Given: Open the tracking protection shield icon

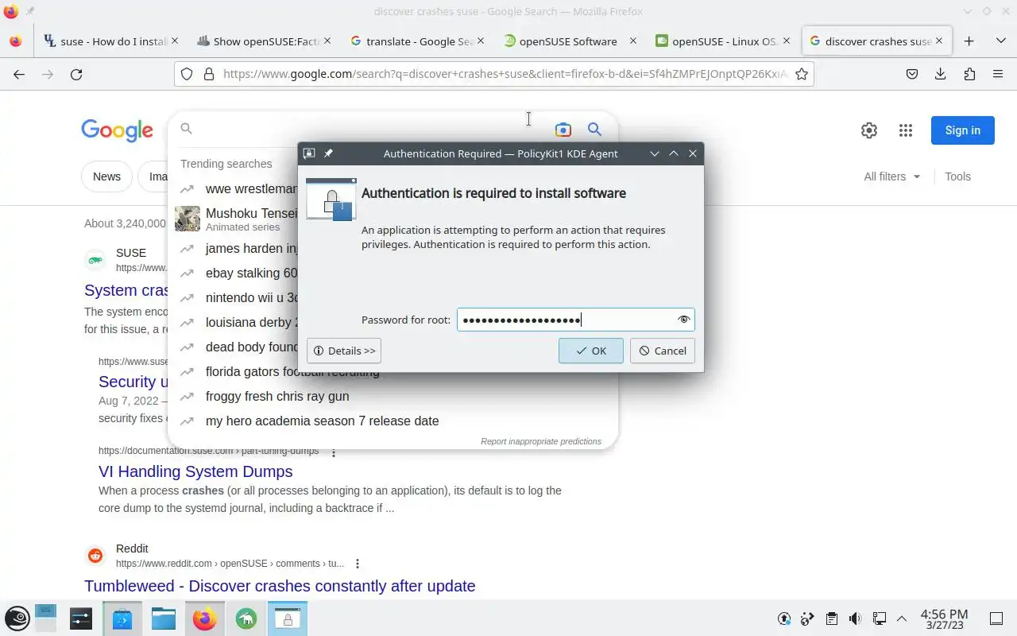Looking at the screenshot, I should click(187, 74).
